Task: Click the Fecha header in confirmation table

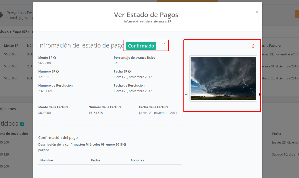Action: pos(95,160)
